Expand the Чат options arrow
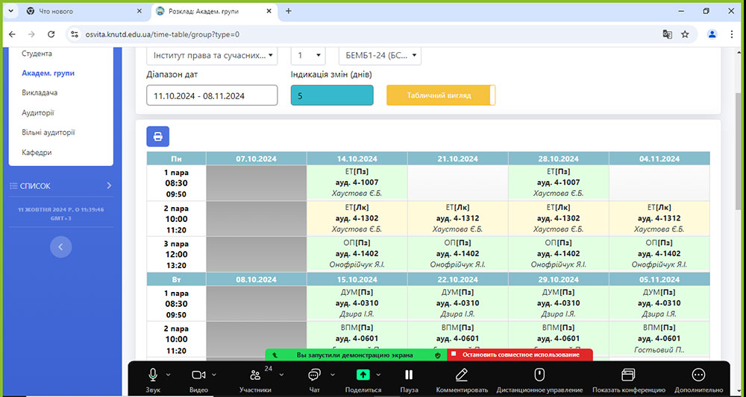This screenshot has width=746, height=397. [333, 375]
